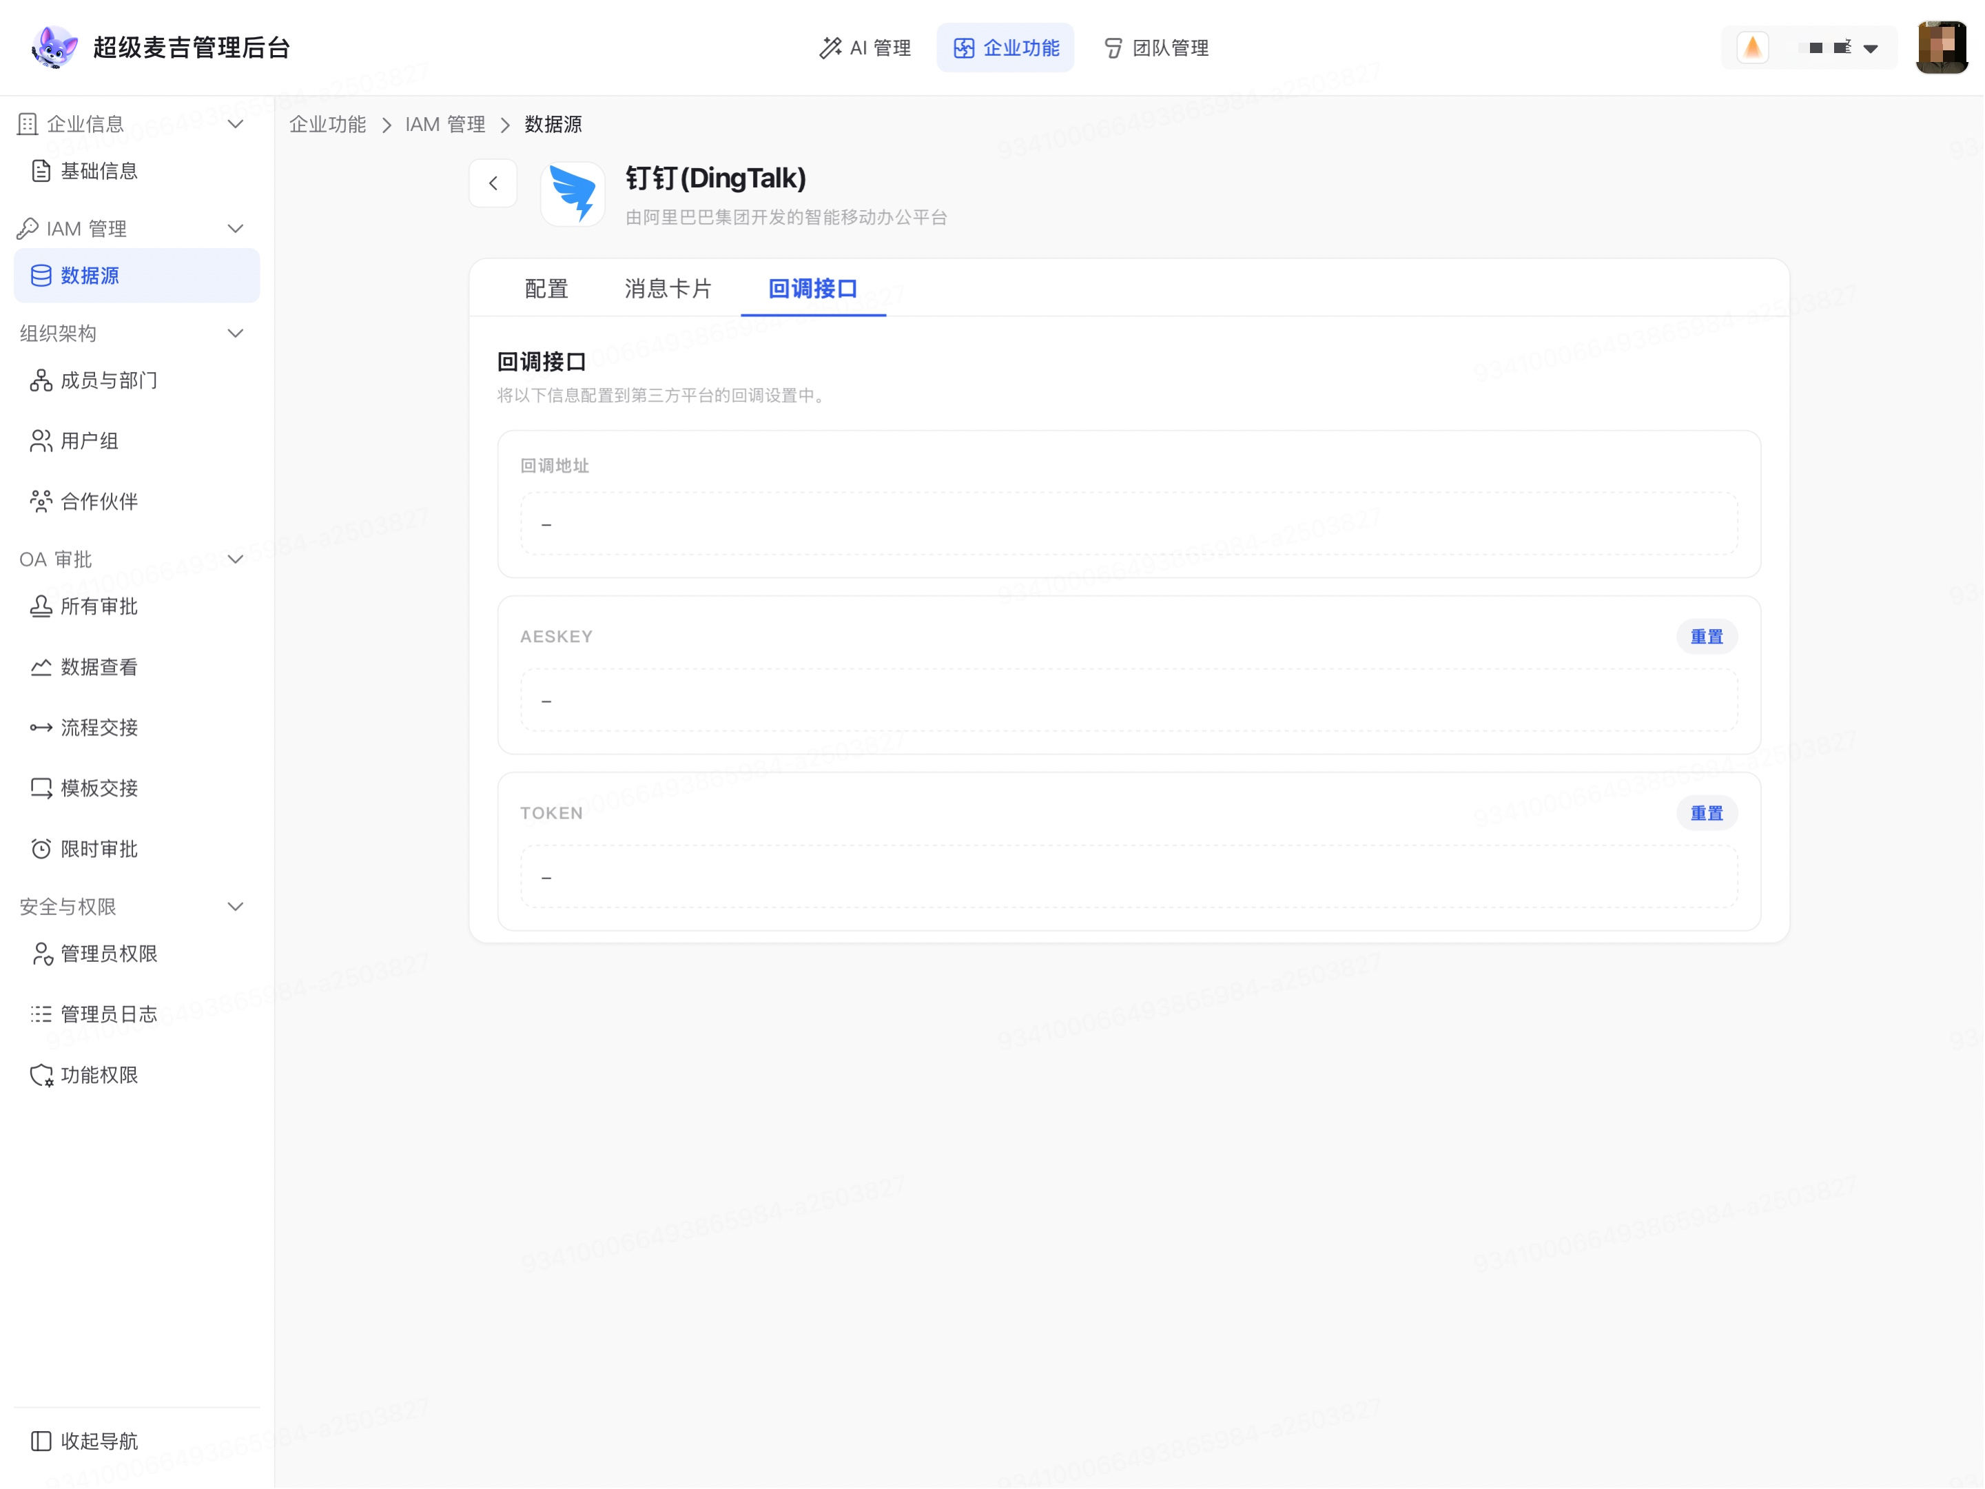The width and height of the screenshot is (1985, 1489).
Task: Go to IAM 管理 in the breadcrumb
Action: [445, 125]
